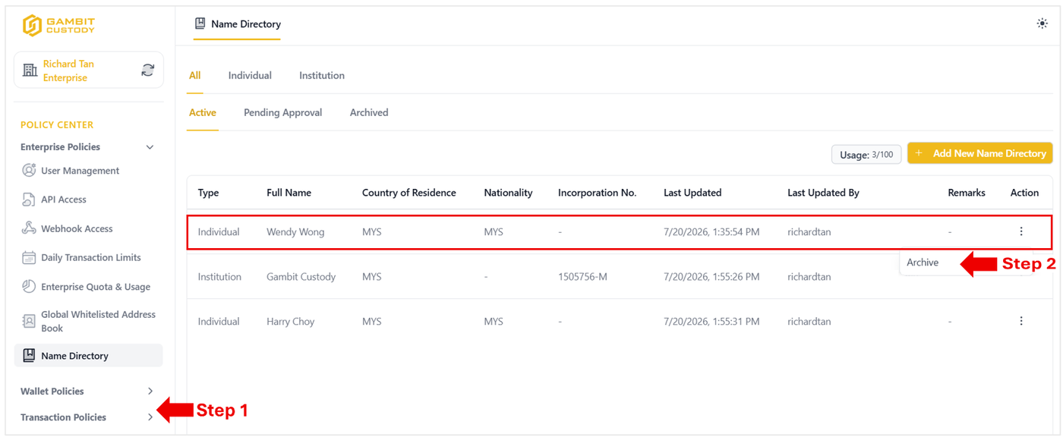The image size is (1063, 437).
Task: Click the switch enterprise refresh icon
Action: 148,71
